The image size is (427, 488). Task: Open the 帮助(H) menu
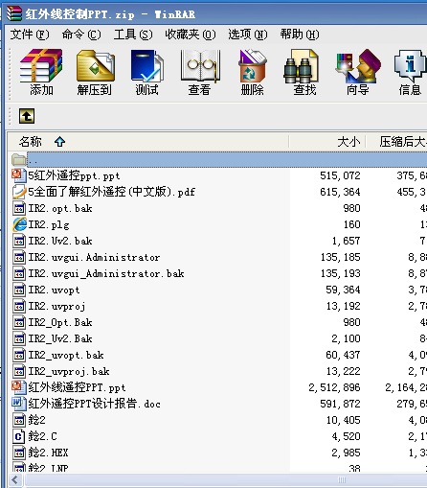(300, 35)
